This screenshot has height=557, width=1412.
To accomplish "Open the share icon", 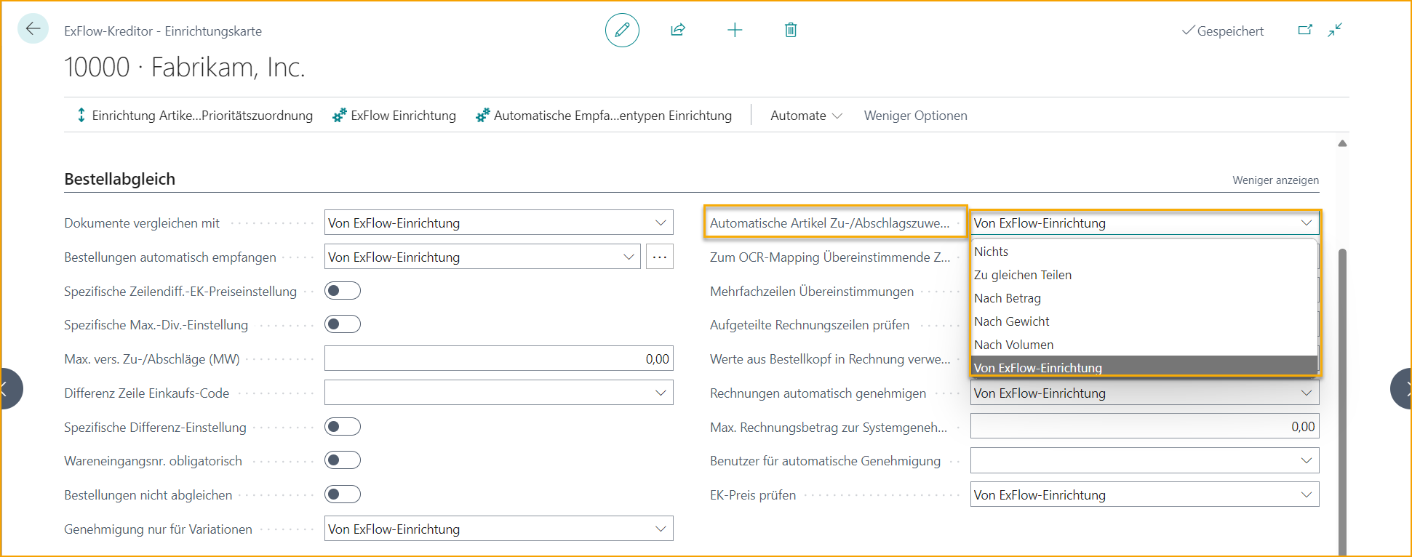I will [x=678, y=30].
